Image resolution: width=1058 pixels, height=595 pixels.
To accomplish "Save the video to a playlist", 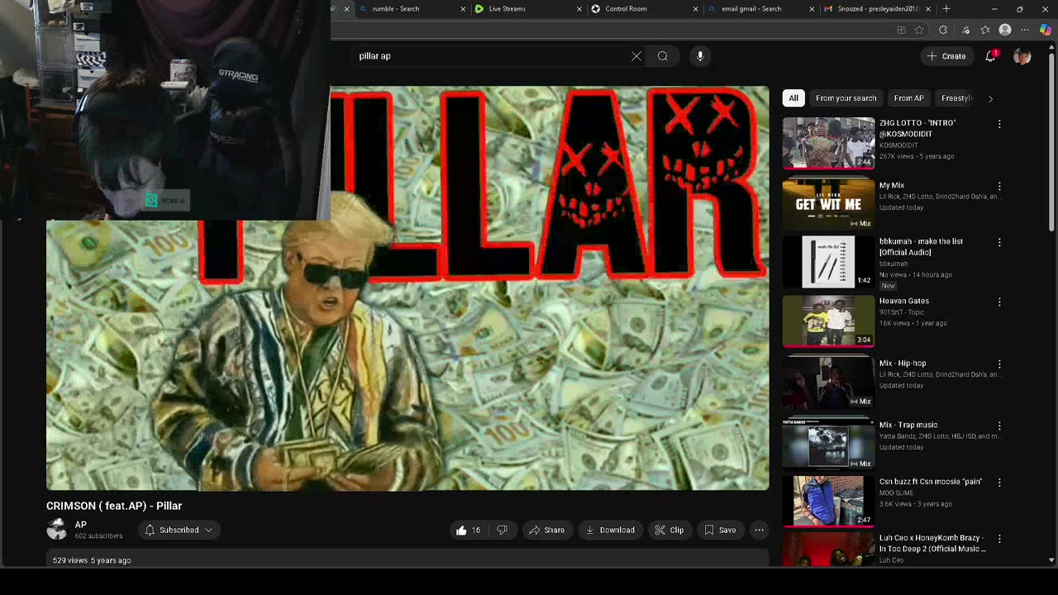I will (719, 530).
